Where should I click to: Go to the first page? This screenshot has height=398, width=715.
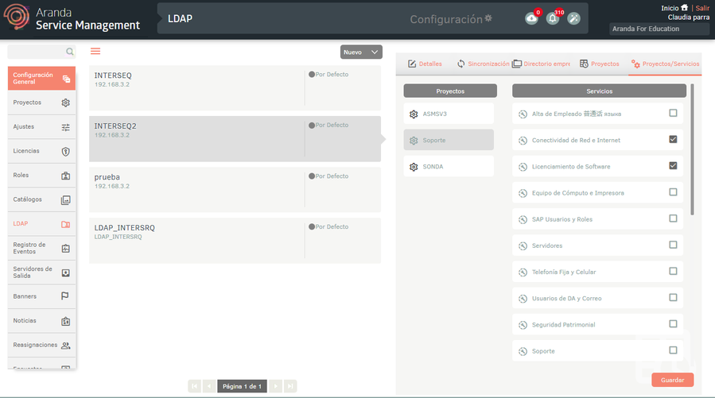tap(195, 386)
